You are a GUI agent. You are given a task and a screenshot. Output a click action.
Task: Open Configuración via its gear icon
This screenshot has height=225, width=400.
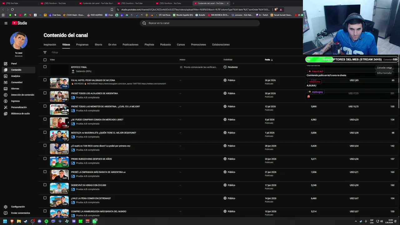click(5, 207)
